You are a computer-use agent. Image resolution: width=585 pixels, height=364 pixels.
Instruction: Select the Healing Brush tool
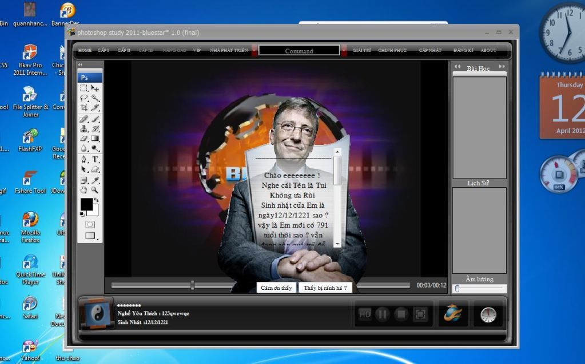point(84,119)
